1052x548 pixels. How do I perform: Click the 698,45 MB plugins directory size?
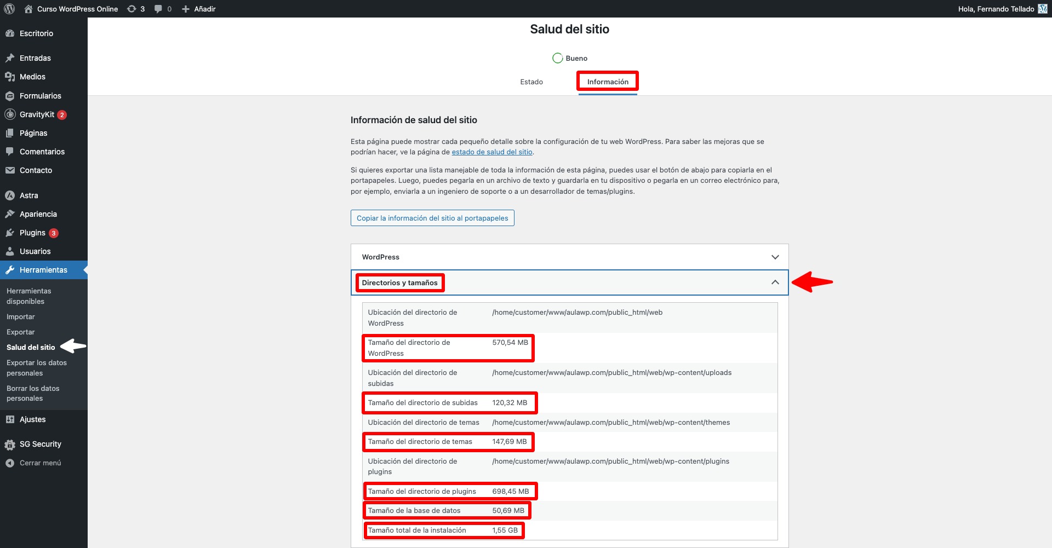click(x=511, y=492)
